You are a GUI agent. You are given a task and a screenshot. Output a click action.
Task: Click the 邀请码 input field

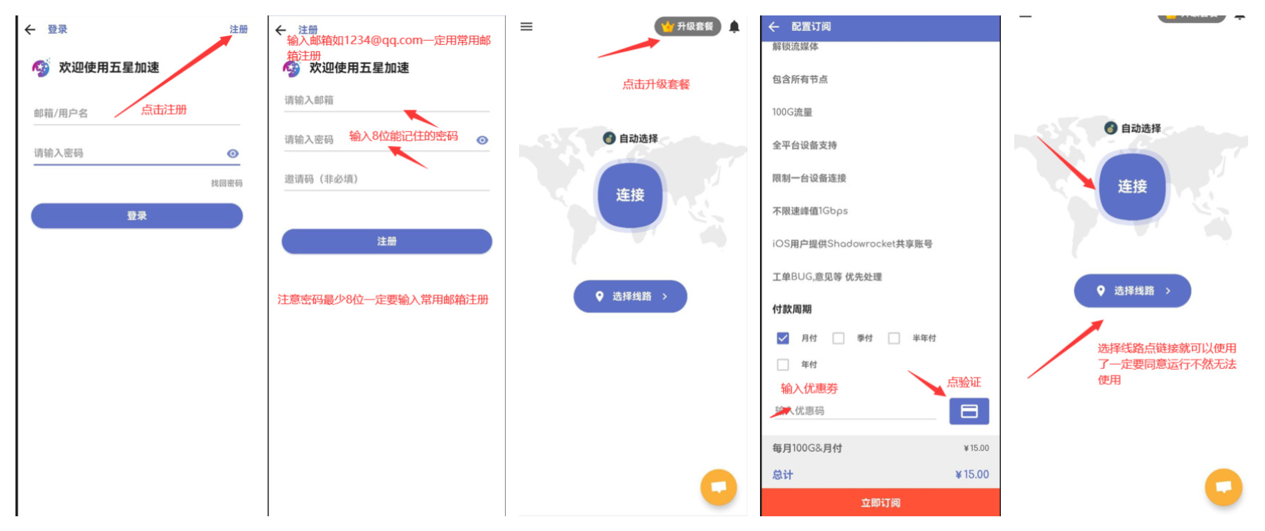(x=386, y=180)
